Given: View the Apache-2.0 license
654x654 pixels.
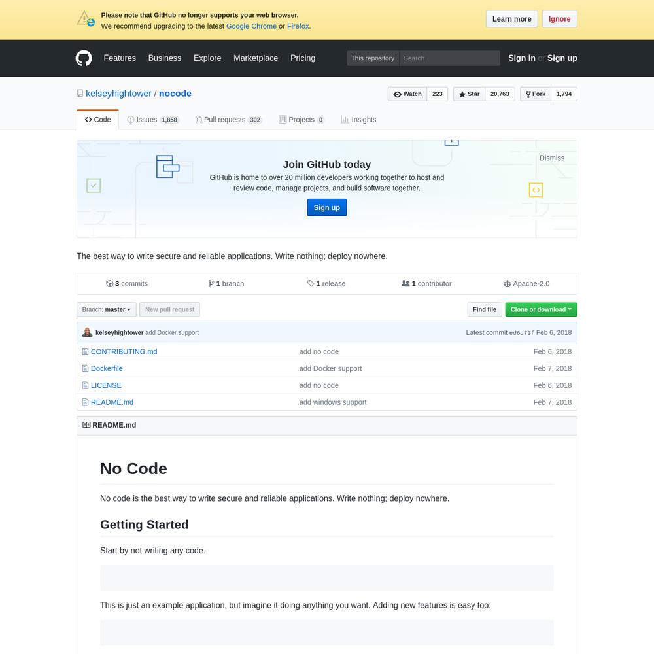Looking at the screenshot, I should click(526, 284).
